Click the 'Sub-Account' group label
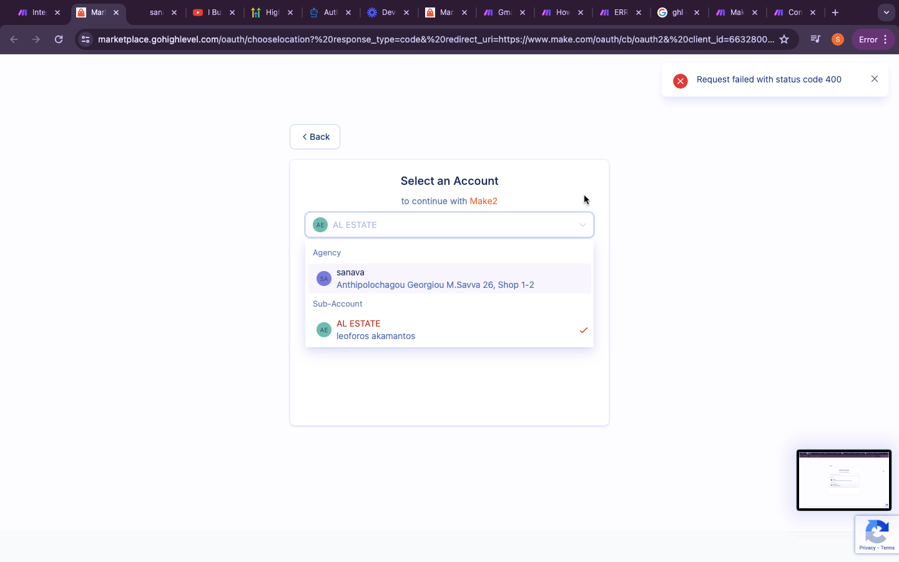 [337, 303]
